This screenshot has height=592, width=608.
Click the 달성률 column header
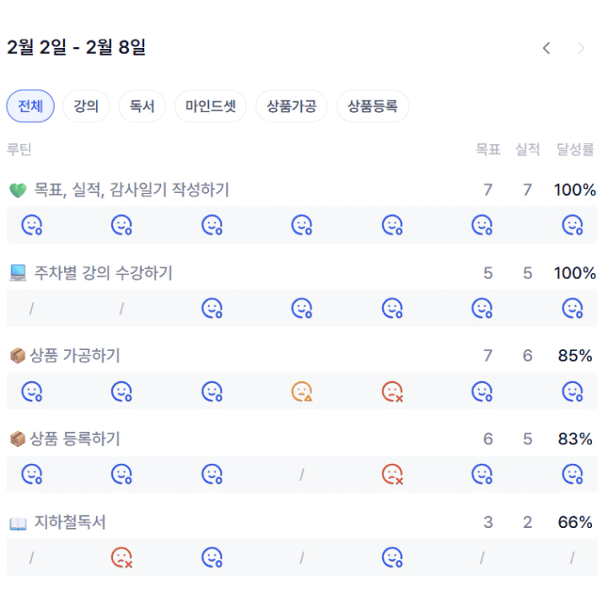tap(575, 150)
